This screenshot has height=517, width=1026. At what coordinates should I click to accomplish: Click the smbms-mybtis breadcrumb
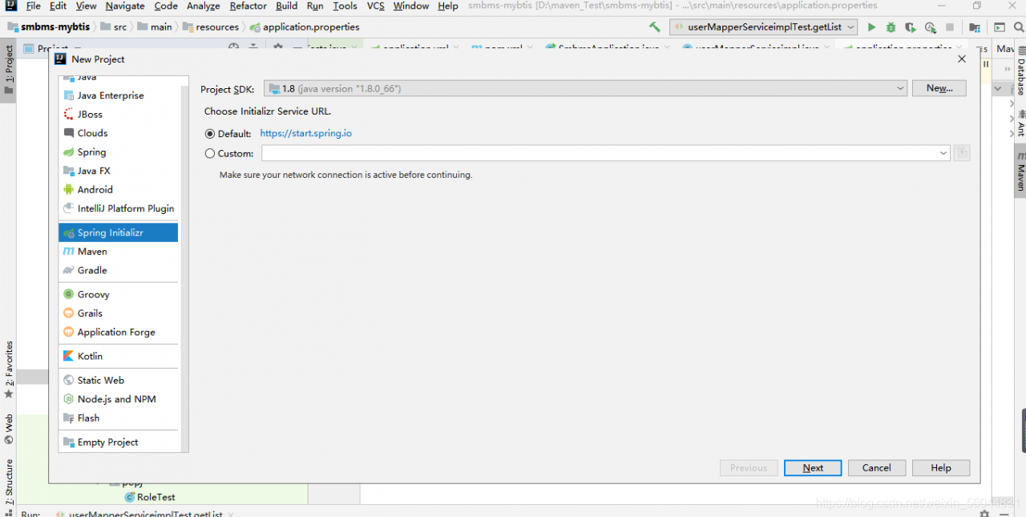48,26
